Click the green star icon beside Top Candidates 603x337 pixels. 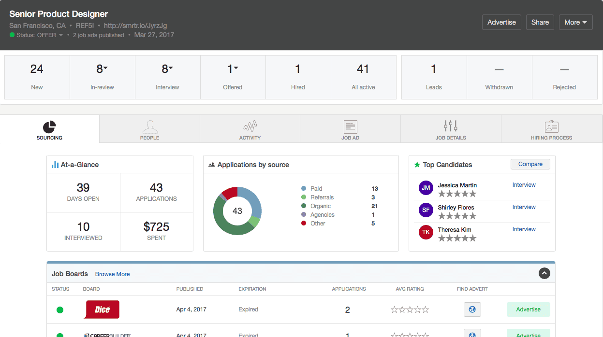point(418,165)
